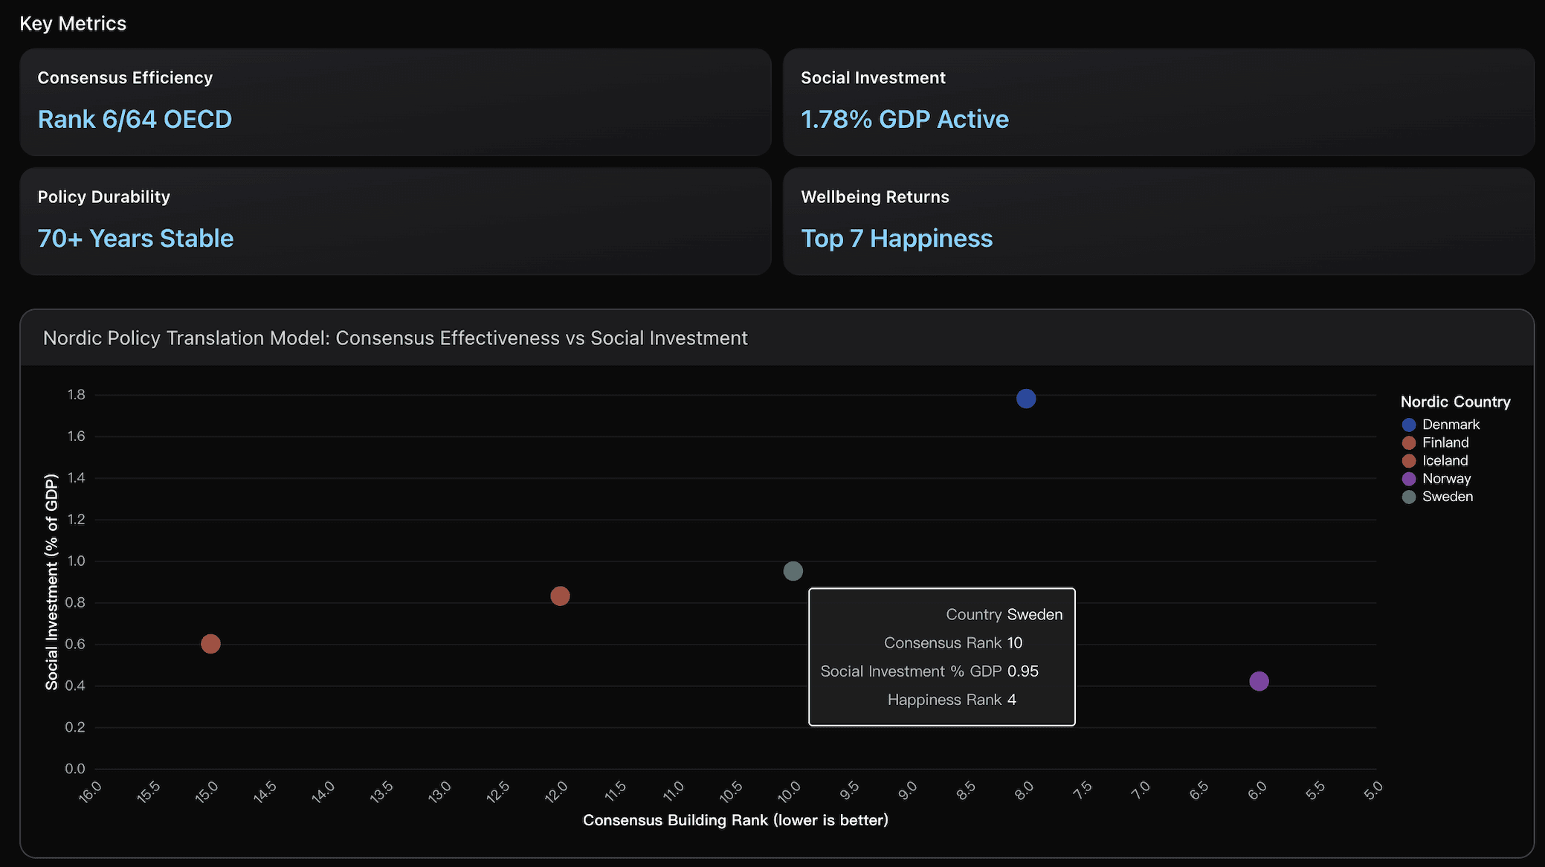Click the Denmark data point on the scatter chart
The image size is (1545, 867).
[1025, 399]
